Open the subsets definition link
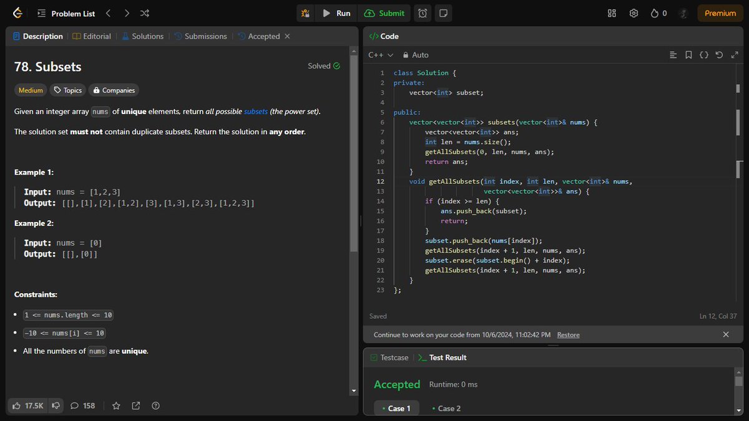 (x=256, y=112)
